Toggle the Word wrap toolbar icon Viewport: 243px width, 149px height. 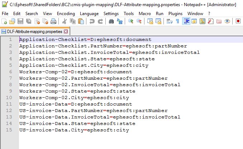tap(170, 21)
